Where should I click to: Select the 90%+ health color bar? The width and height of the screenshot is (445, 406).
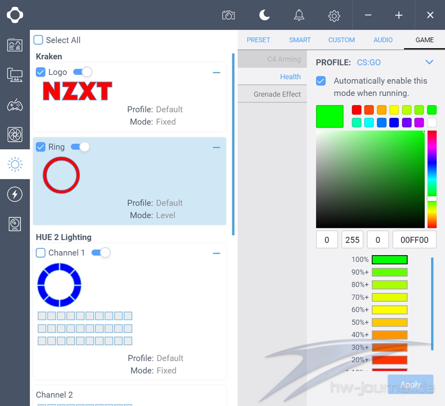click(x=390, y=272)
